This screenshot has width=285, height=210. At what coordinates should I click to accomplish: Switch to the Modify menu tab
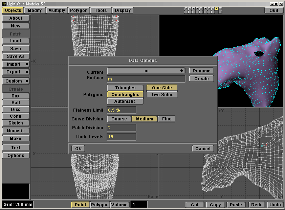(x=35, y=10)
